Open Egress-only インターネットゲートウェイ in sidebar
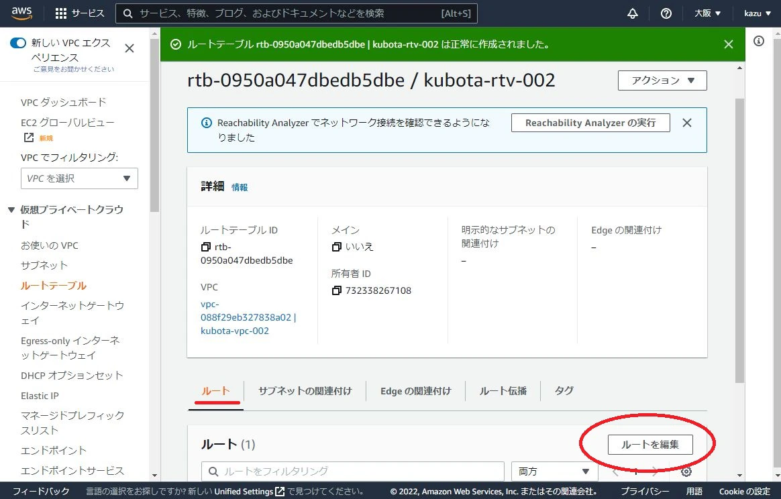 click(x=70, y=347)
